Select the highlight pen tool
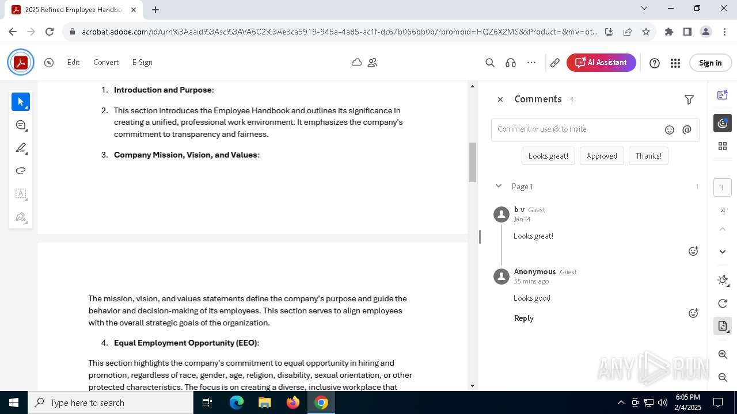This screenshot has height=414, width=737. (21, 148)
